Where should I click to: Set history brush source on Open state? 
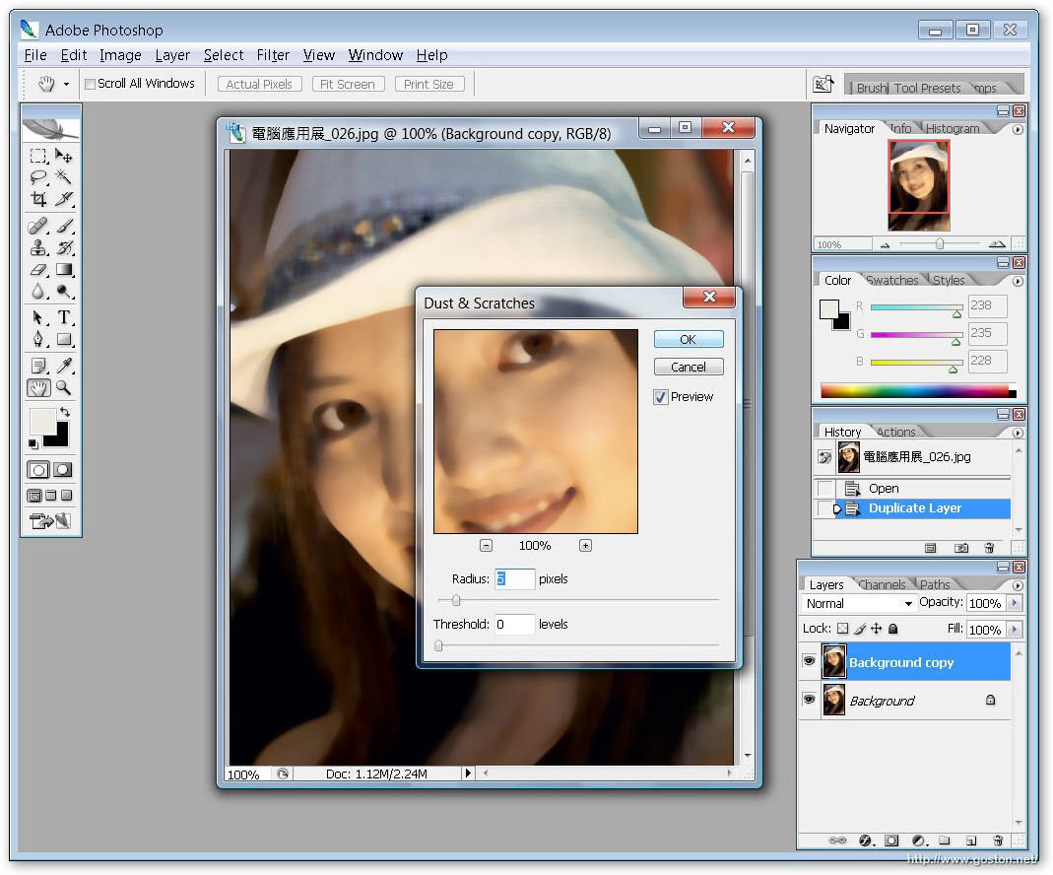pos(824,488)
